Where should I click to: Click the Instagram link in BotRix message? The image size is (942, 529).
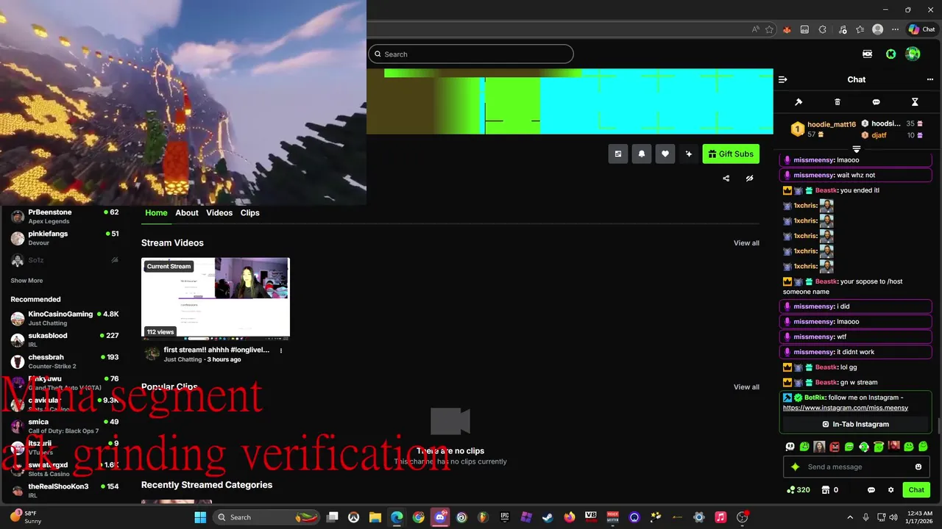coord(846,408)
